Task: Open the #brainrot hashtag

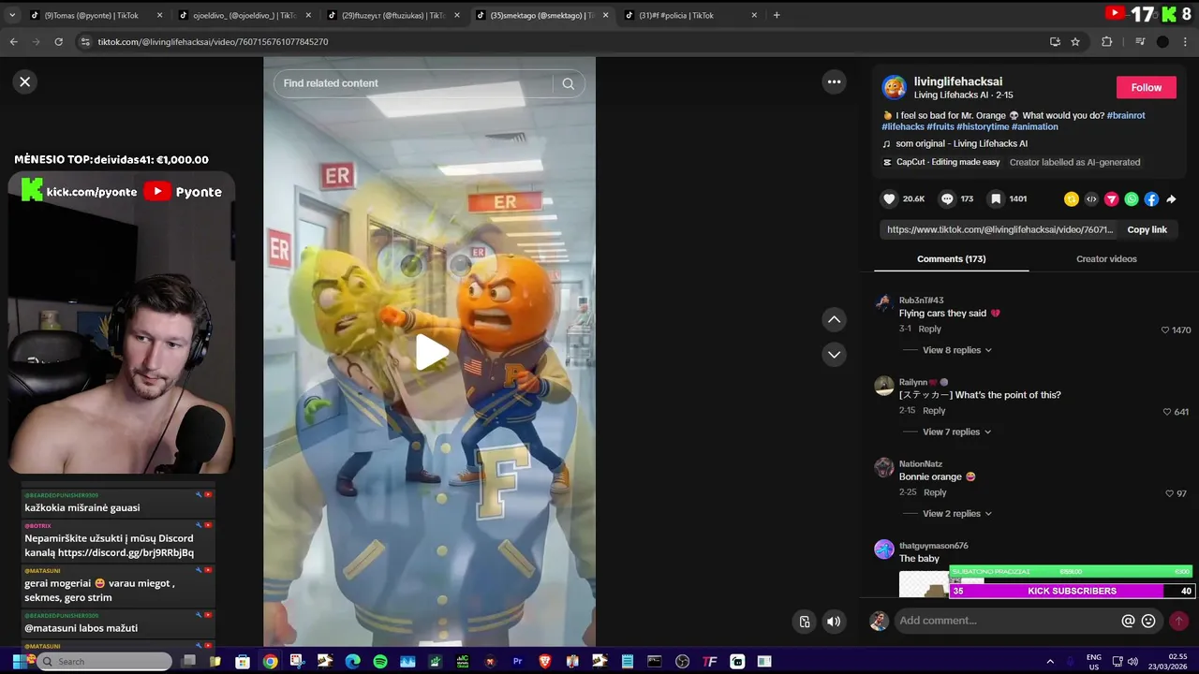Action: [1126, 115]
